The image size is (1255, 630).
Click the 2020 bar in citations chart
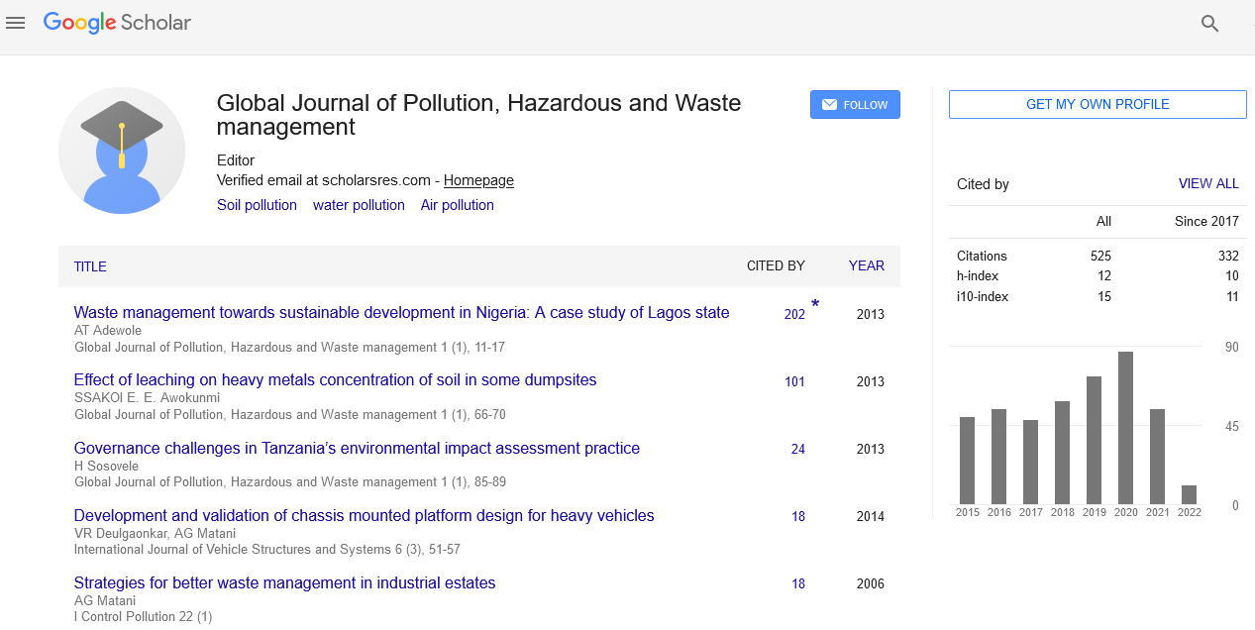[x=1126, y=428]
